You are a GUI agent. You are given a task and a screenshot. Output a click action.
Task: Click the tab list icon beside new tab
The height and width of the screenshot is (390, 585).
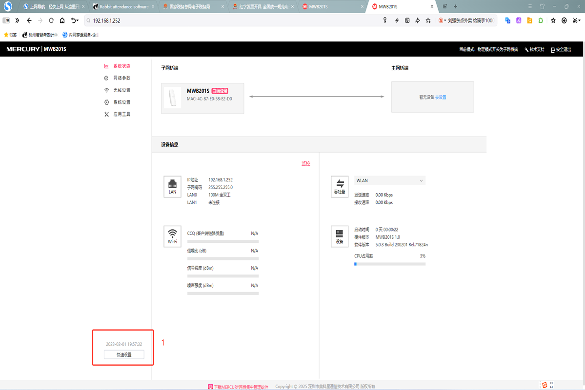(x=444, y=6)
